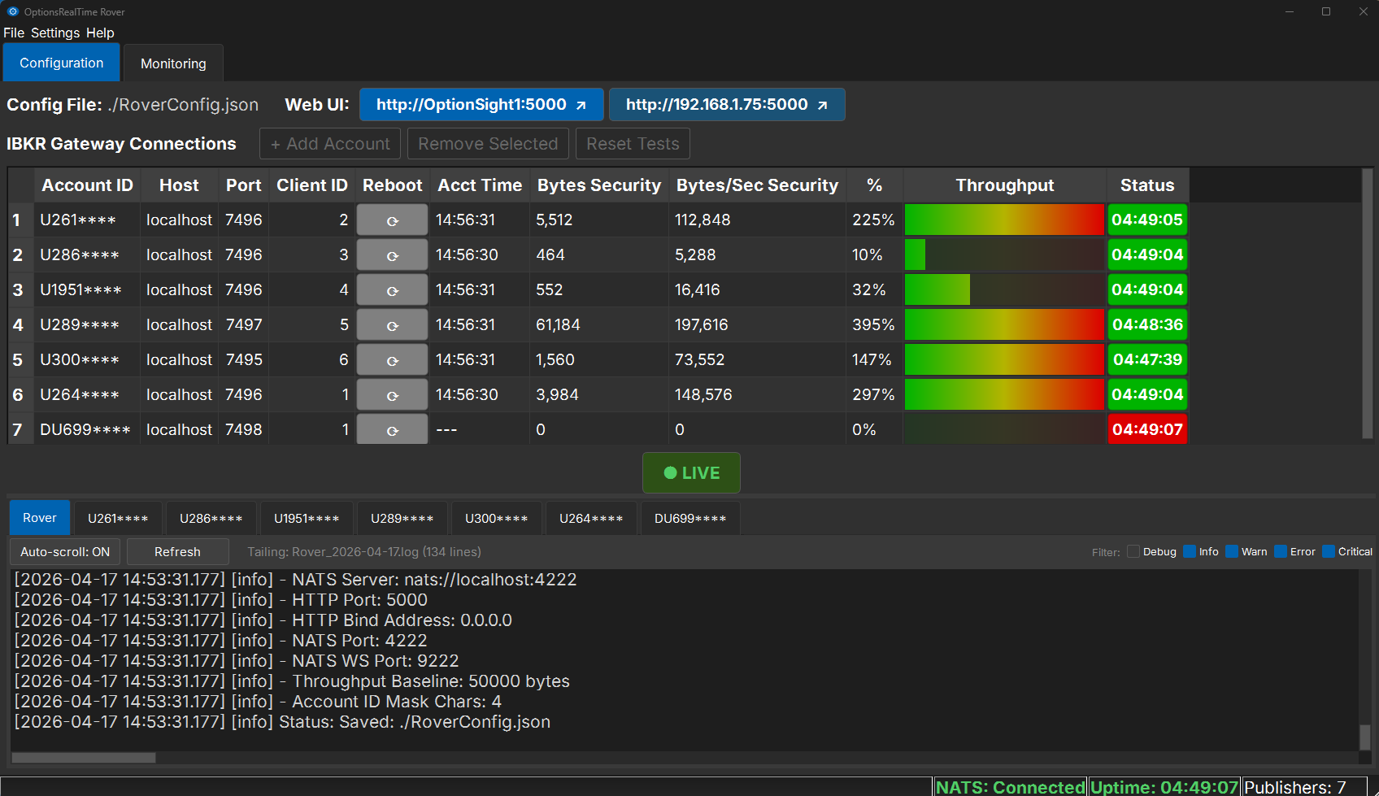Open the File menu
This screenshot has width=1379, height=796.
[x=14, y=33]
